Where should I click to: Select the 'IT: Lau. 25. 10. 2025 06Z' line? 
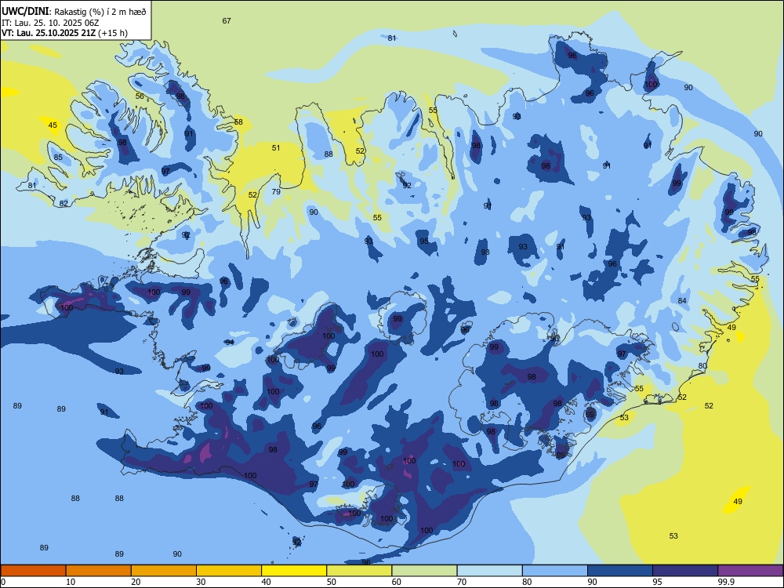(x=49, y=23)
